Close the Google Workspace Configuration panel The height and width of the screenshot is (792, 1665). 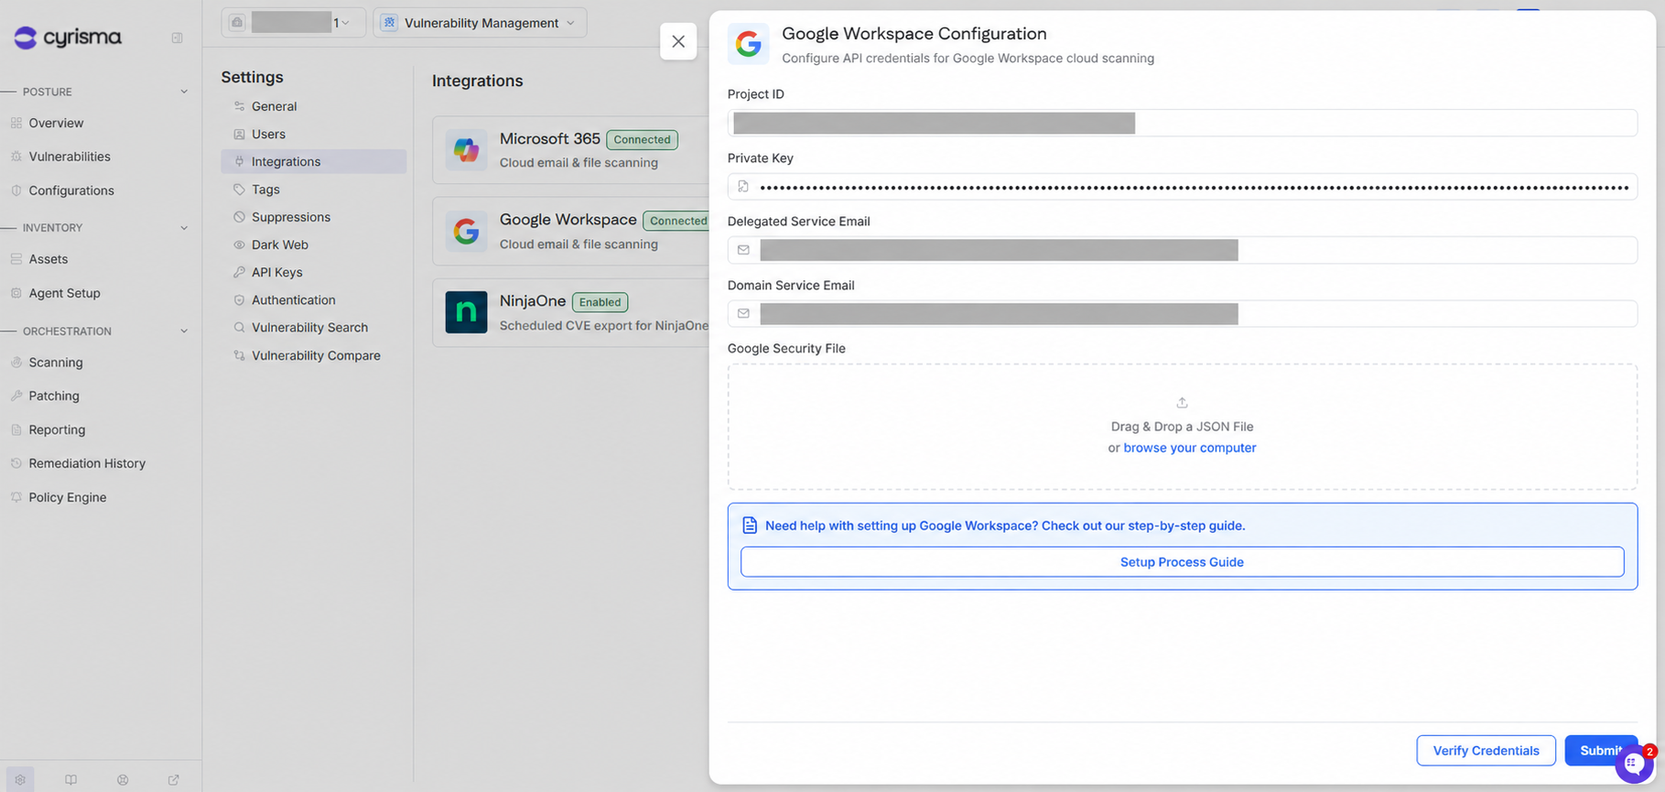[x=678, y=41]
